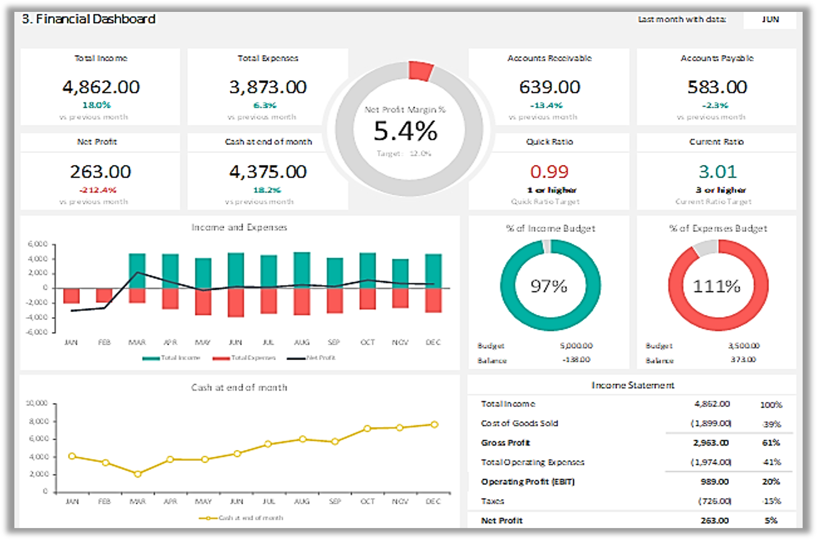Click the Quick Ratio value 0.99

(x=549, y=171)
